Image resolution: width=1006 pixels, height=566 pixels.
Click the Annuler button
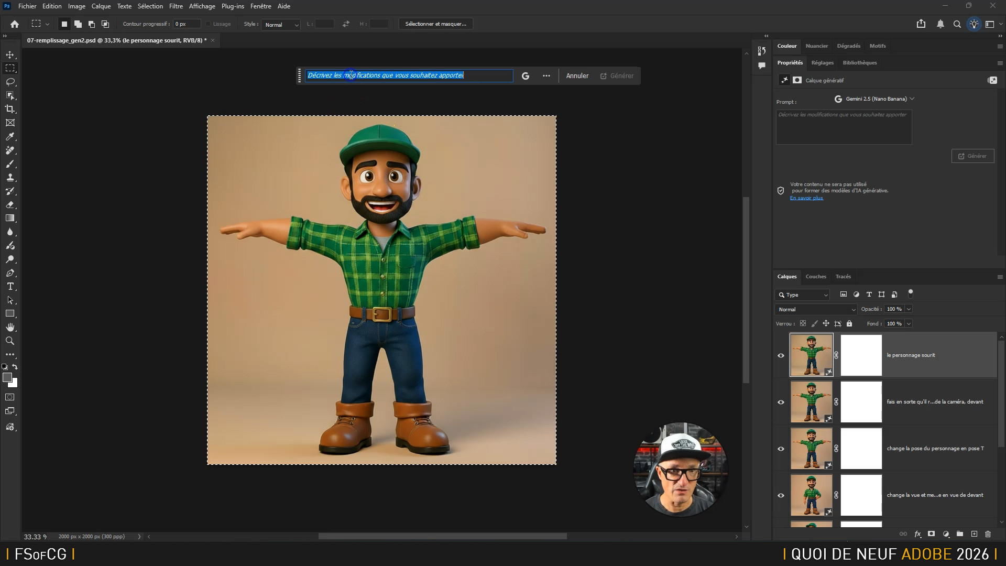coord(577,76)
